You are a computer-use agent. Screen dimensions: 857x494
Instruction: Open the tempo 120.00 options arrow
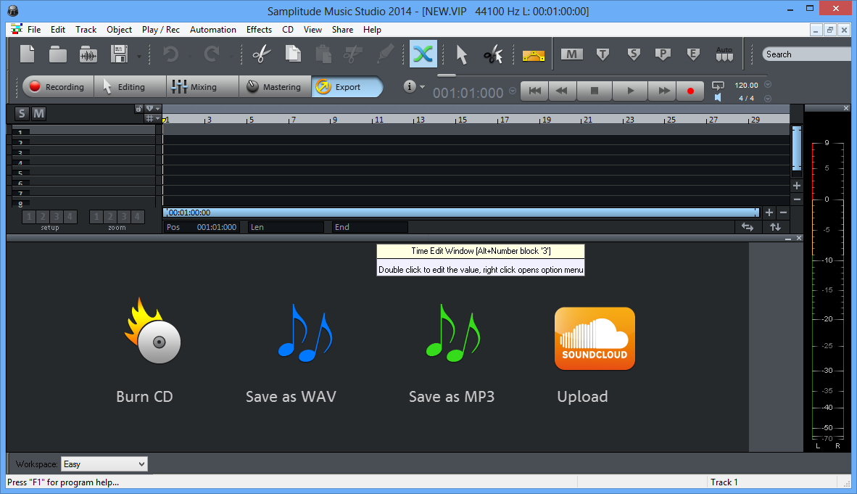point(767,84)
